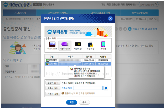
Task: Select the mobile phone (휴대폰) location
Action: click(103, 46)
